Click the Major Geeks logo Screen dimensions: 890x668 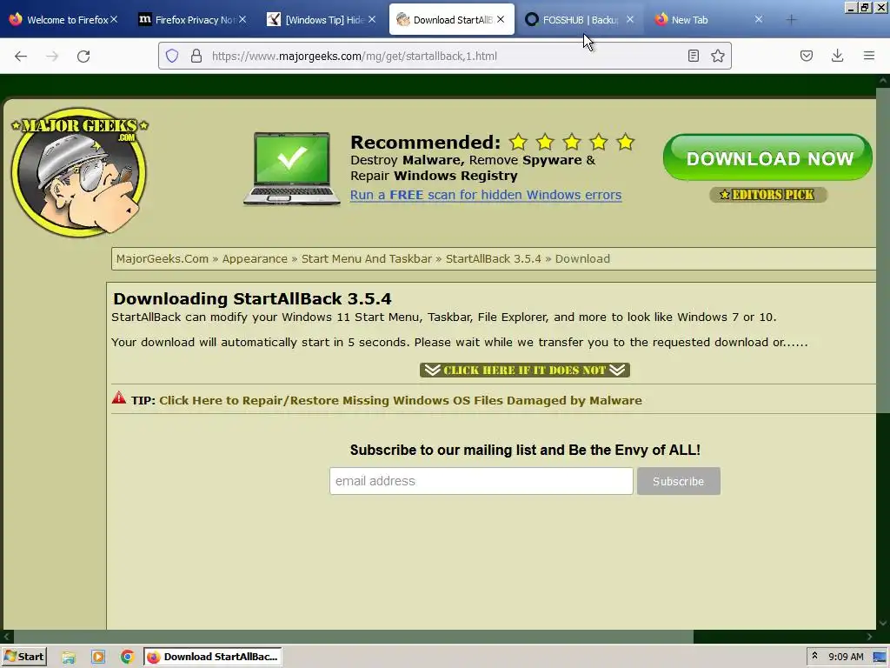click(79, 172)
